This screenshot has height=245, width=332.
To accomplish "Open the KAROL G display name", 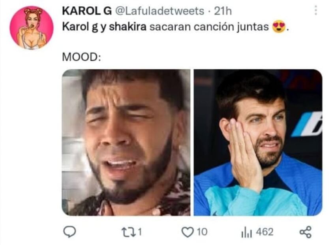I will click(87, 11).
